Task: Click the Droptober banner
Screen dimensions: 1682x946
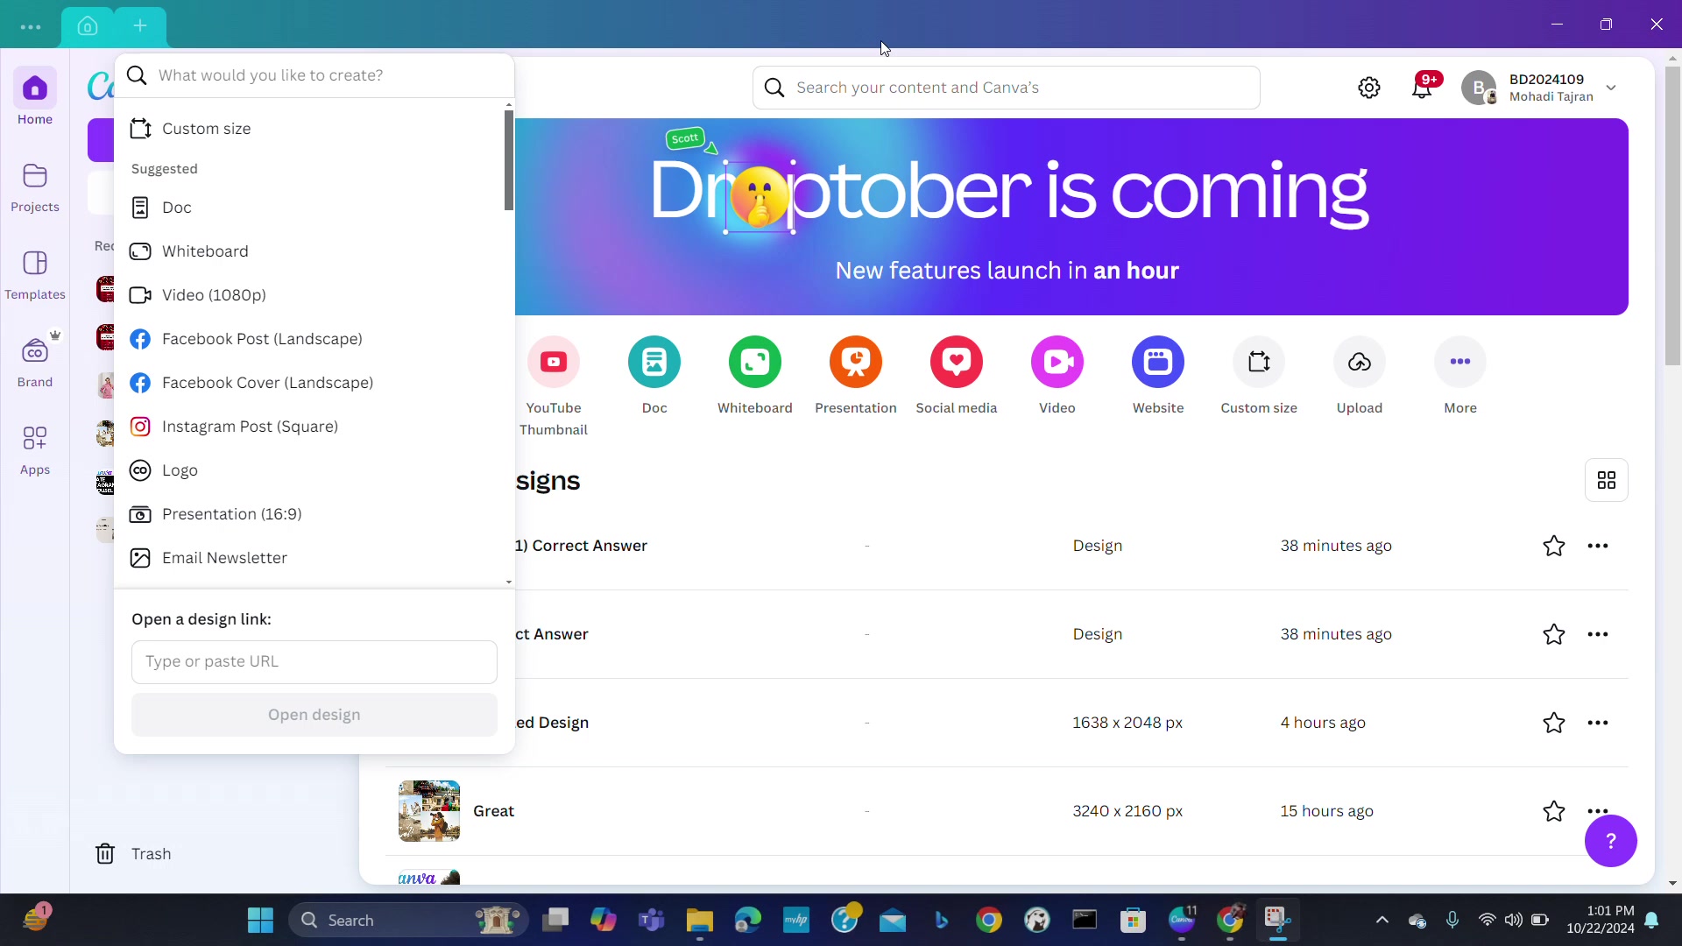Action: pyautogui.click(x=1071, y=216)
